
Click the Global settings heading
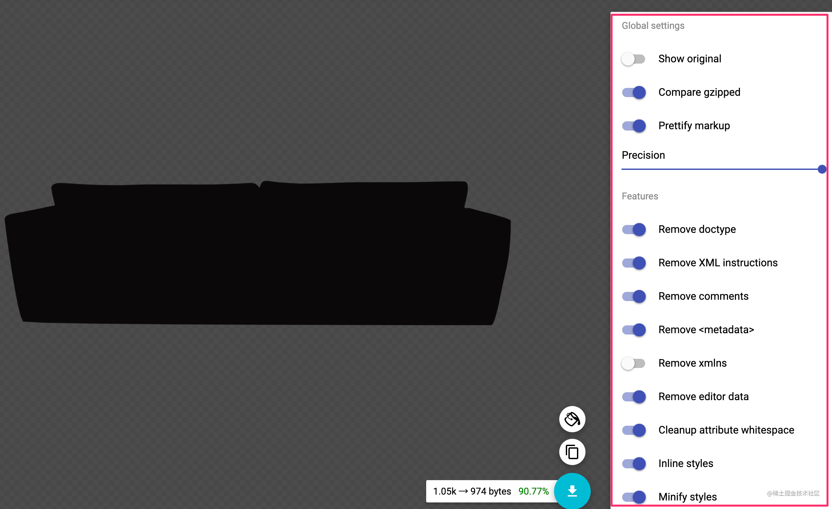click(653, 26)
